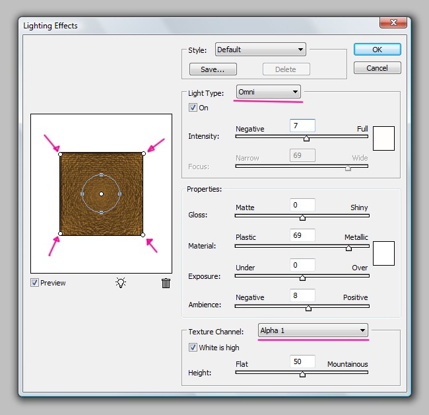Screen dimensions: 429x415
Task: Click the Save style button
Action: (213, 69)
